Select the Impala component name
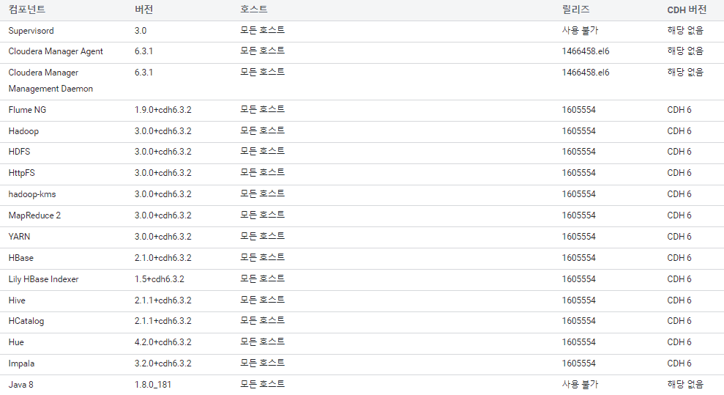Image resolution: width=724 pixels, height=395 pixels. coord(21,363)
